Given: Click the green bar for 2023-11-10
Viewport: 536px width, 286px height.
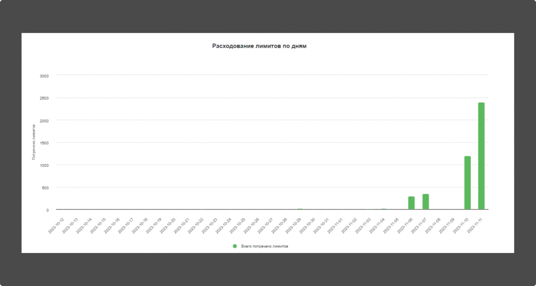Looking at the screenshot, I should 467,183.
